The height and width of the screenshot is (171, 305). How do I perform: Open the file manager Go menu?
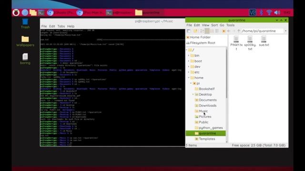coord(222,25)
